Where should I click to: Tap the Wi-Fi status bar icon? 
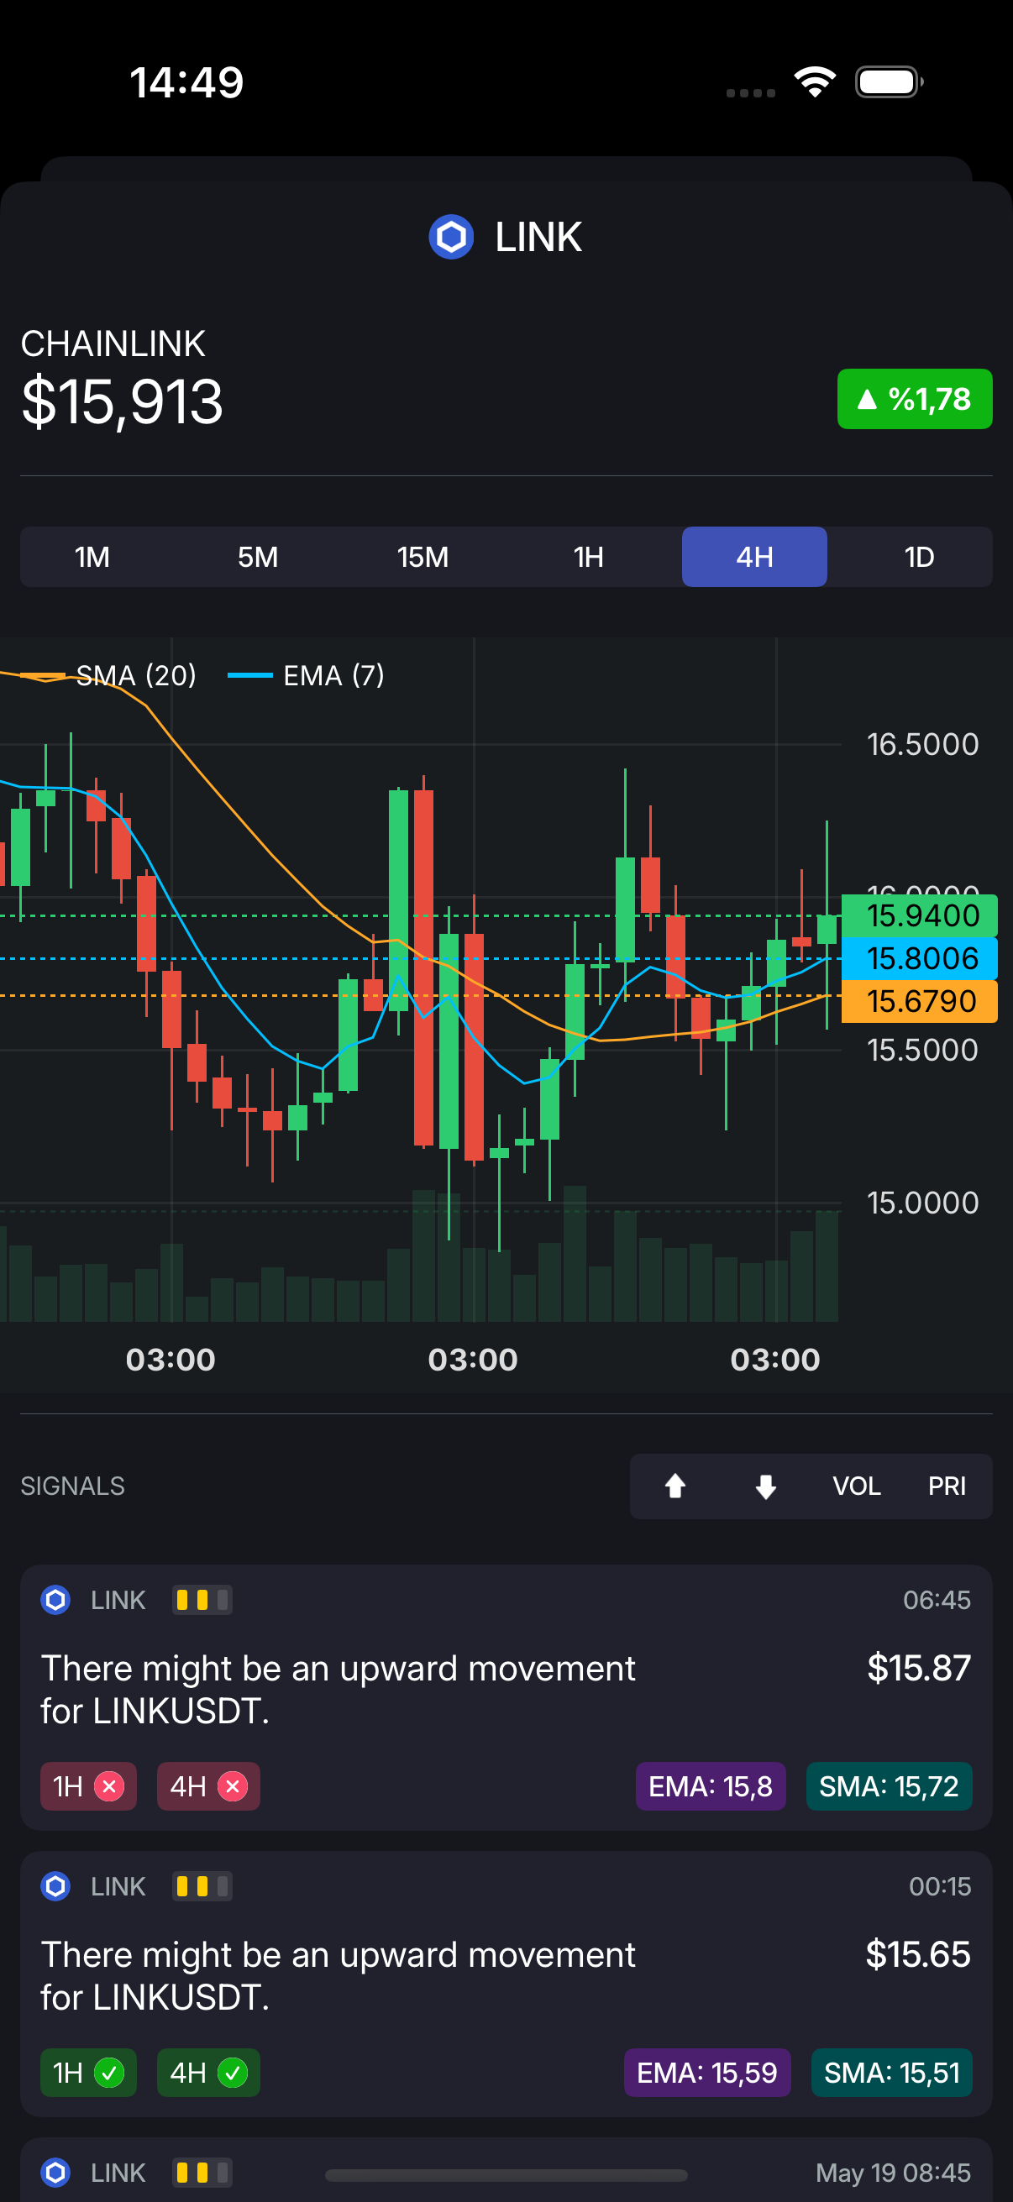pyautogui.click(x=815, y=82)
